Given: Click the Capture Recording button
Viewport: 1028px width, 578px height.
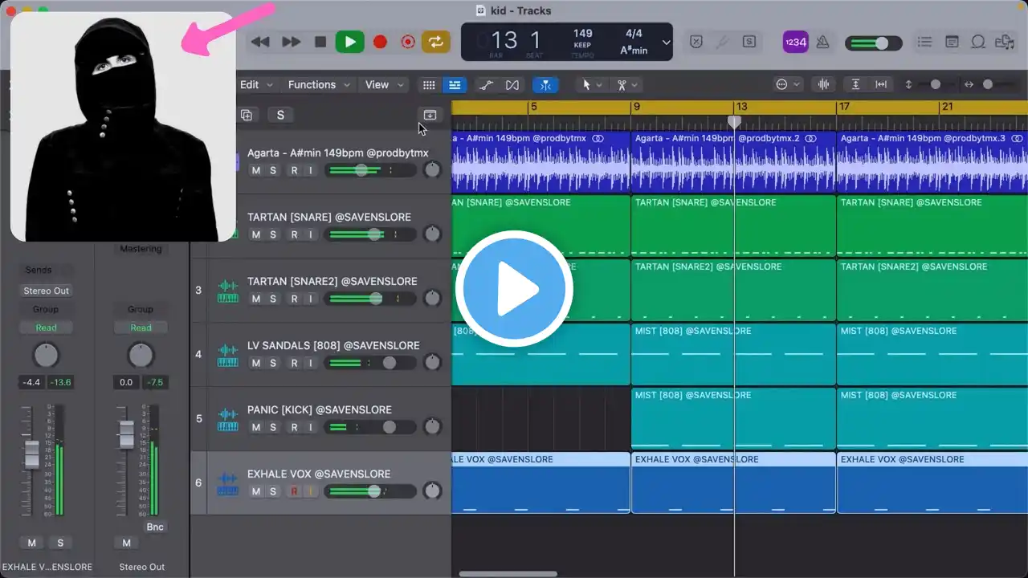Looking at the screenshot, I should (408, 42).
